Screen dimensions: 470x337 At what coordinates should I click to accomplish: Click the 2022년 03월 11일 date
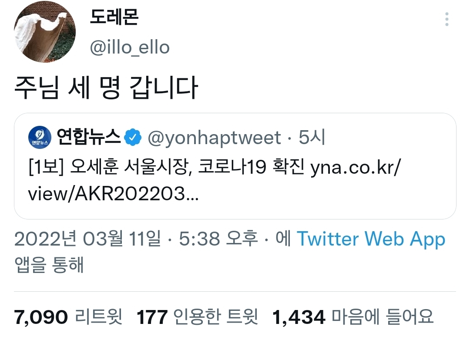[87, 239]
